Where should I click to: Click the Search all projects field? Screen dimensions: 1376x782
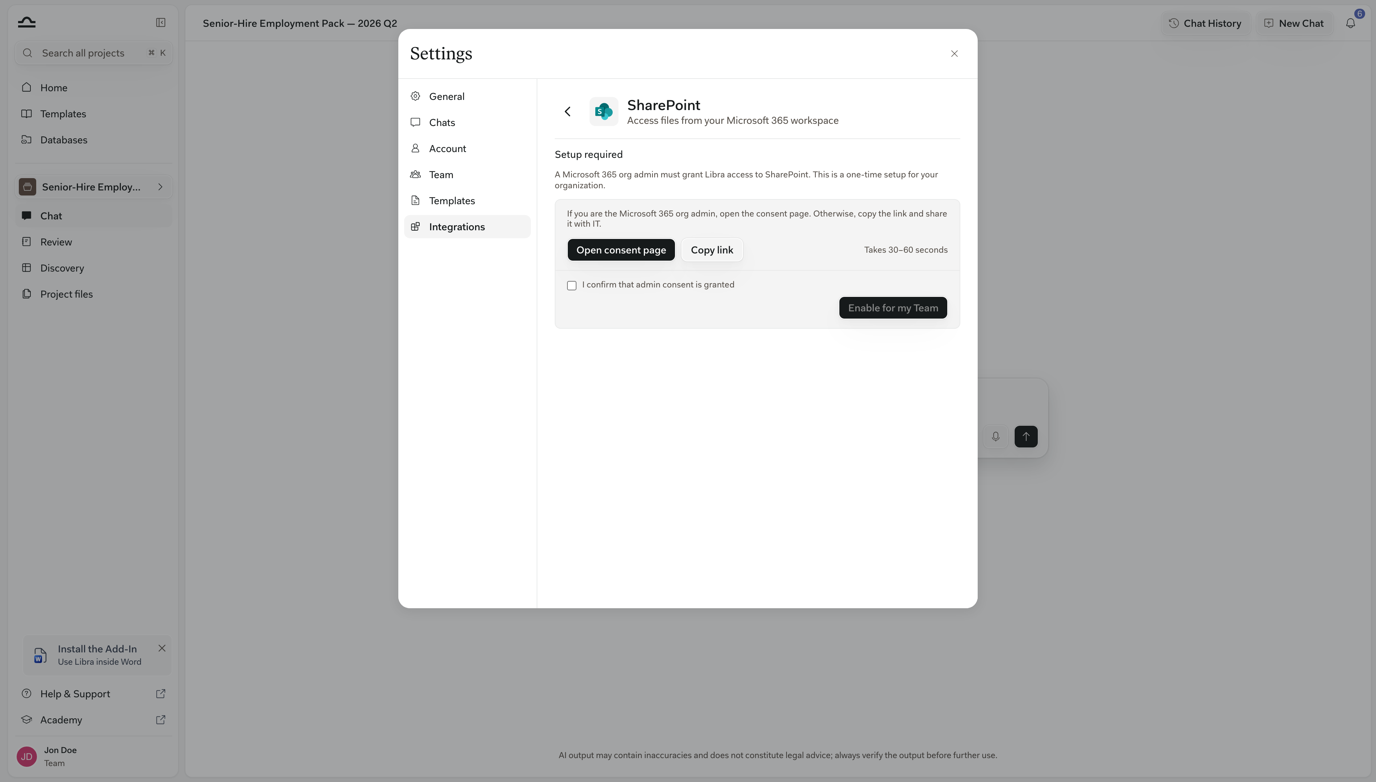(x=93, y=53)
